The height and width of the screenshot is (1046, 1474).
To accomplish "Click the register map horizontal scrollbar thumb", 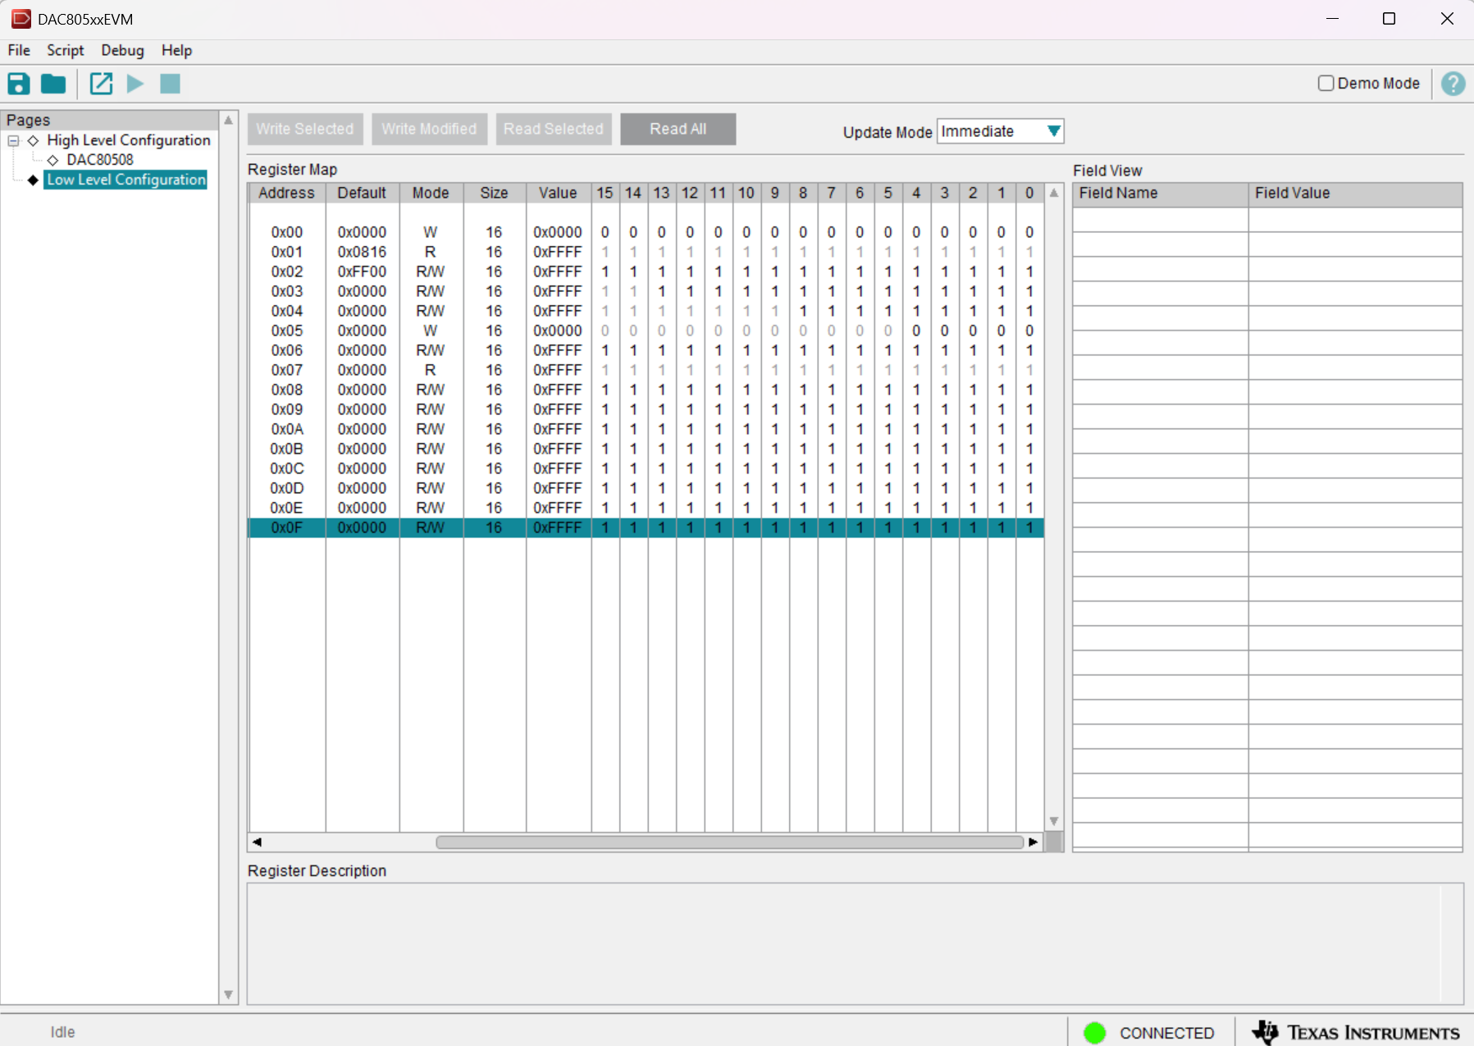I will (x=729, y=842).
